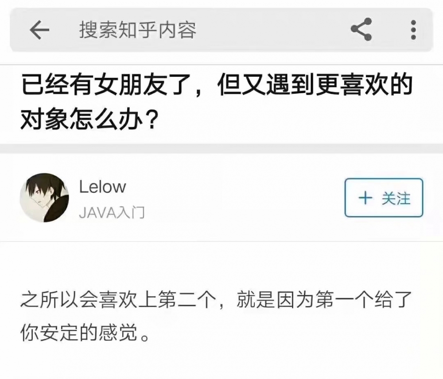
Task: Open Lelow's anime avatar picture
Action: pyautogui.click(x=44, y=198)
